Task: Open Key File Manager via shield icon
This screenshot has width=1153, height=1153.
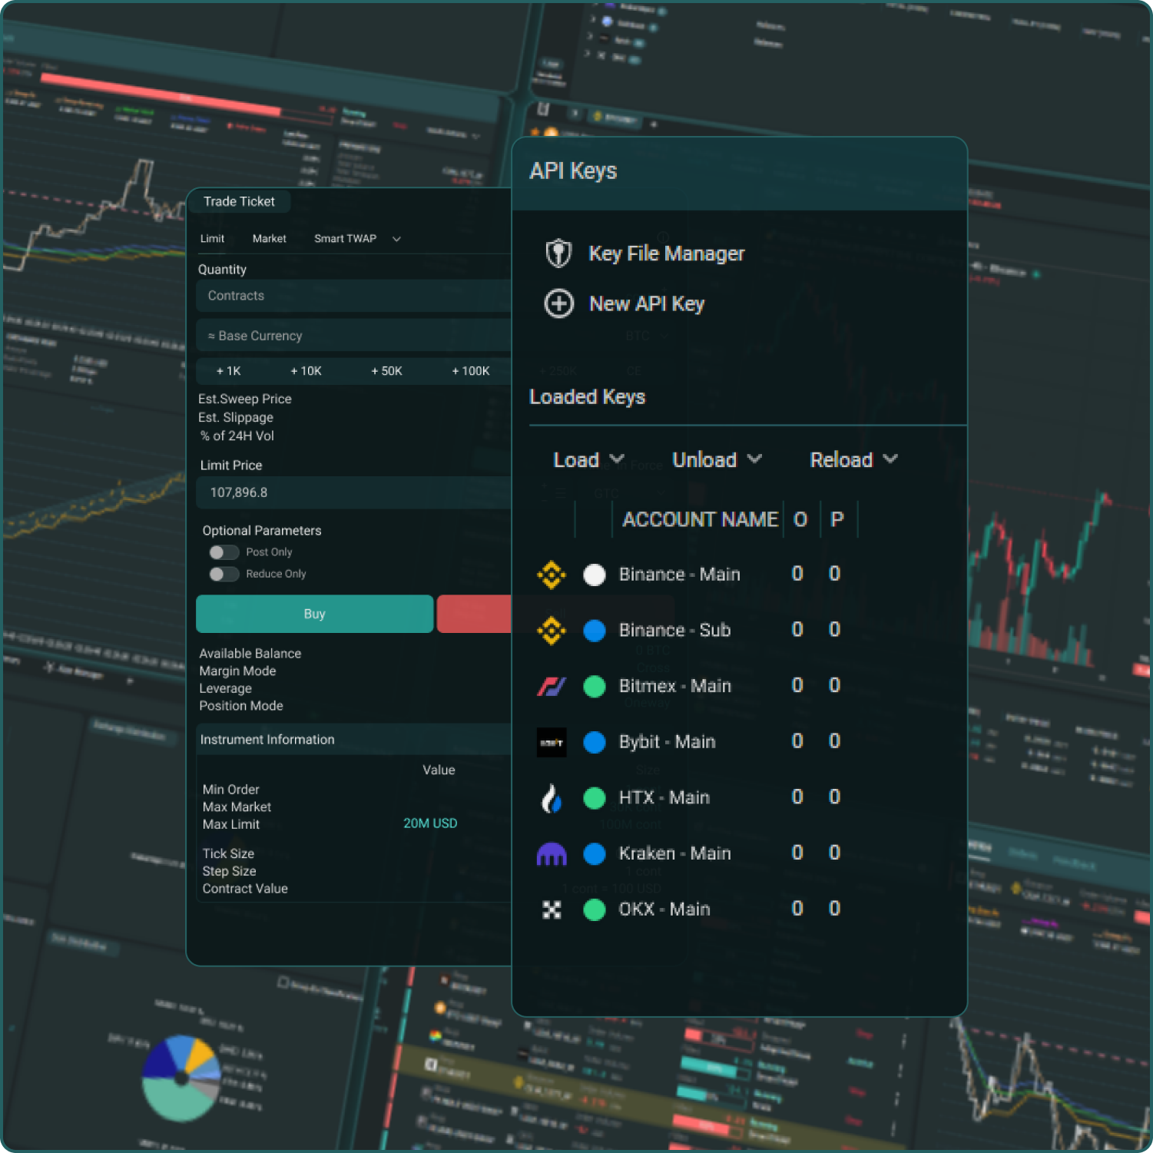Action: click(x=558, y=253)
